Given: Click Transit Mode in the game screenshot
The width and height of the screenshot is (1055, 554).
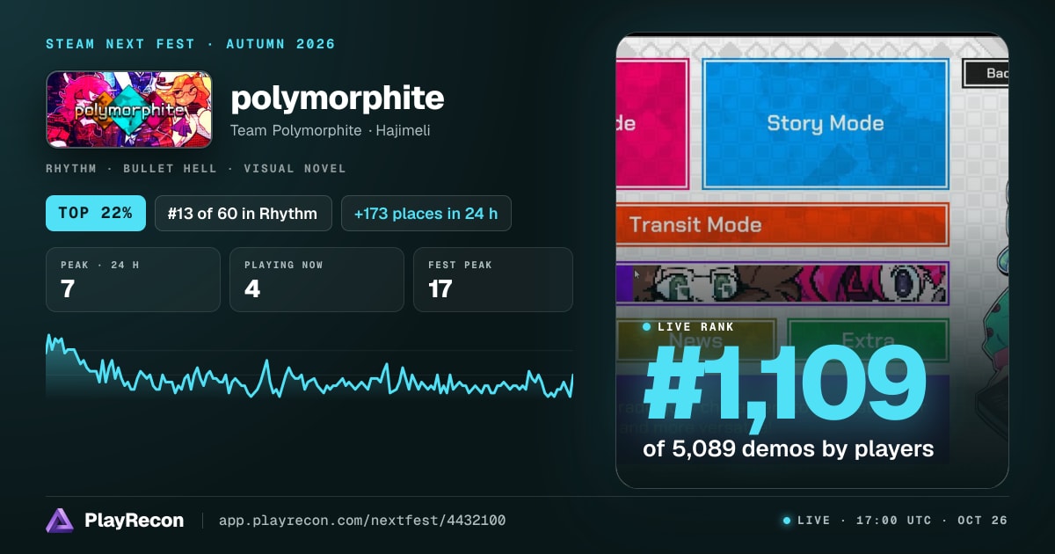Looking at the screenshot, I should pos(782,225).
